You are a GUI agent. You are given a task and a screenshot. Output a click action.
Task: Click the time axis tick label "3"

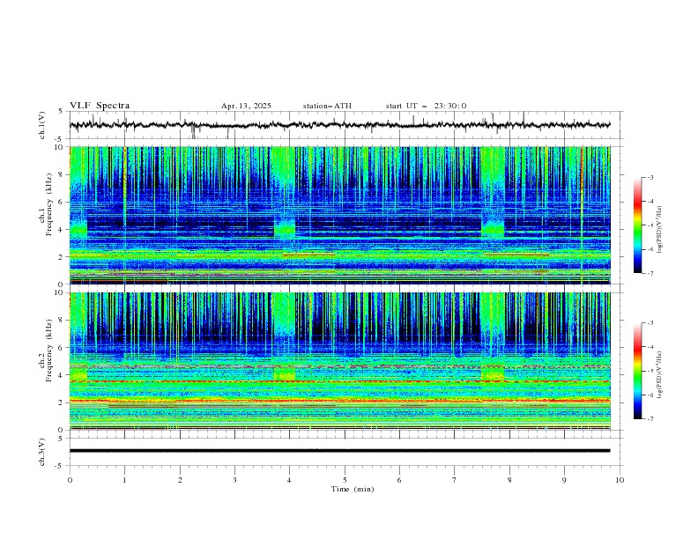click(x=234, y=480)
